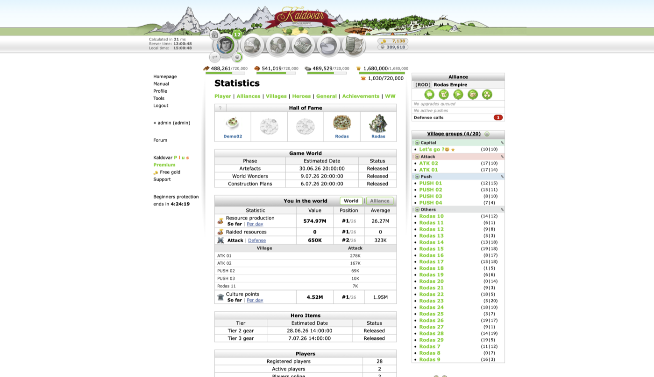Collapse the Attack village group
The image size is (654, 377).
coord(417,157)
